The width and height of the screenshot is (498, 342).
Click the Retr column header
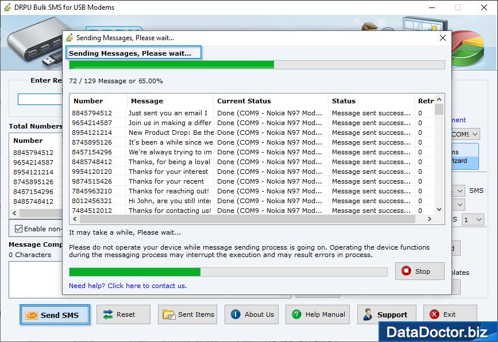[425, 101]
